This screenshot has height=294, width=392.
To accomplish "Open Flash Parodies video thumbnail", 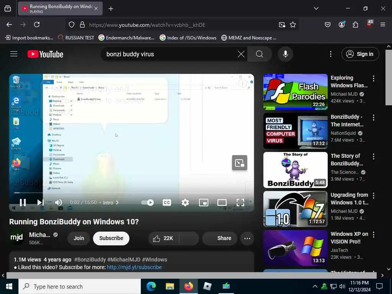I will click(x=295, y=92).
